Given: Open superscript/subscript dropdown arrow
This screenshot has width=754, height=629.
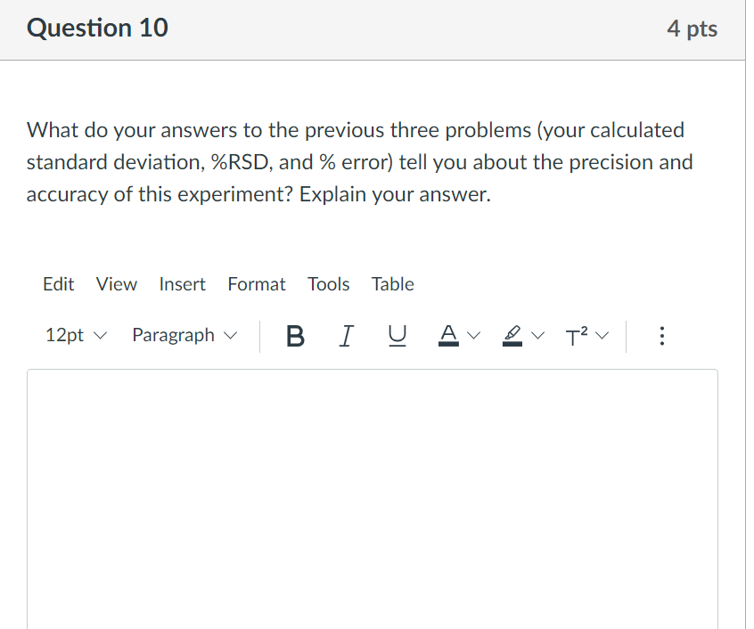Looking at the screenshot, I should click(602, 335).
